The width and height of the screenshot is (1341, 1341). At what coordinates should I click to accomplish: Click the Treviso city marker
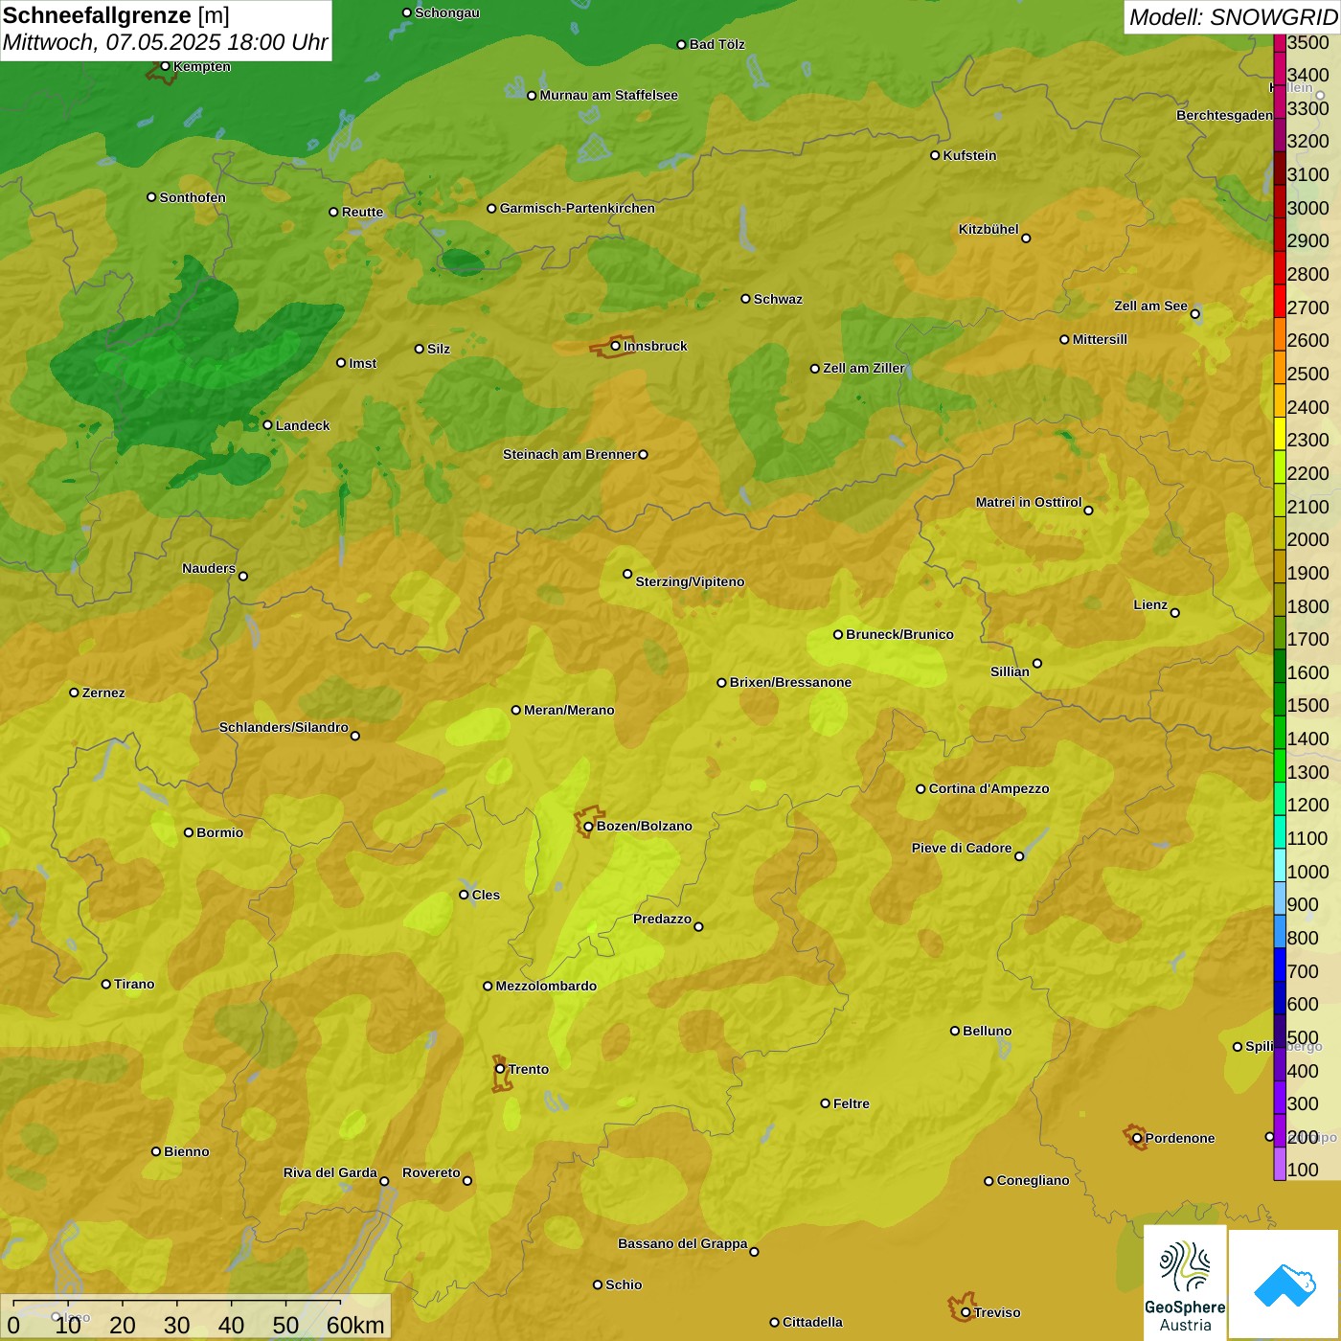(x=966, y=1312)
